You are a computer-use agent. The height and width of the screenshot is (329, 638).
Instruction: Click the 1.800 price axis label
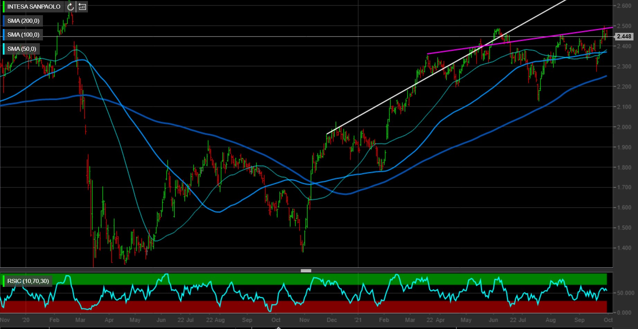(624, 167)
